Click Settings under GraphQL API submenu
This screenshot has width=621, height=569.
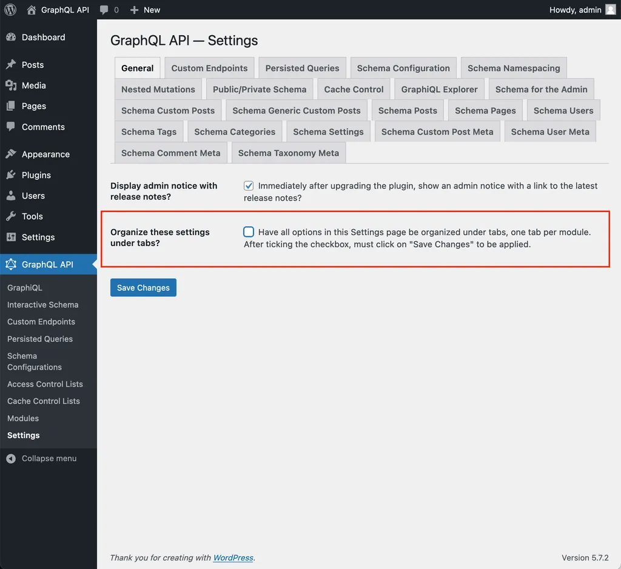point(24,435)
